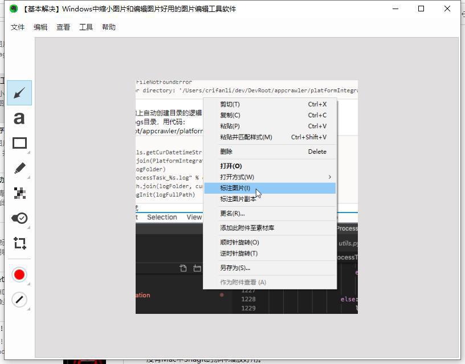Open the line thickness selector
465x364 pixels.
coord(19,300)
